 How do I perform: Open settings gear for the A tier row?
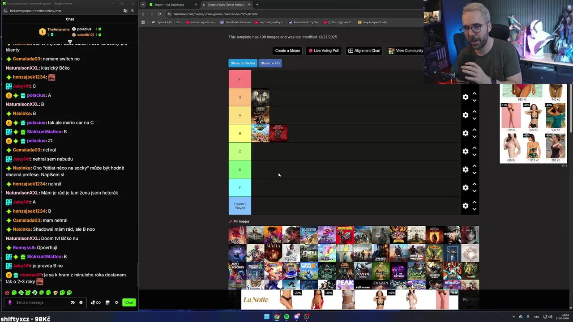pyautogui.click(x=466, y=115)
